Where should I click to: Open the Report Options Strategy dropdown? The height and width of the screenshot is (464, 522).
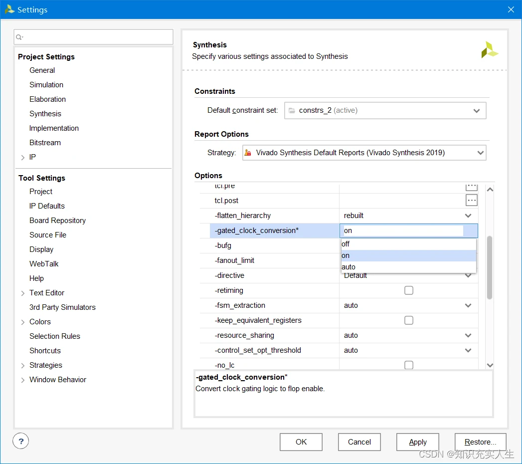(x=364, y=153)
